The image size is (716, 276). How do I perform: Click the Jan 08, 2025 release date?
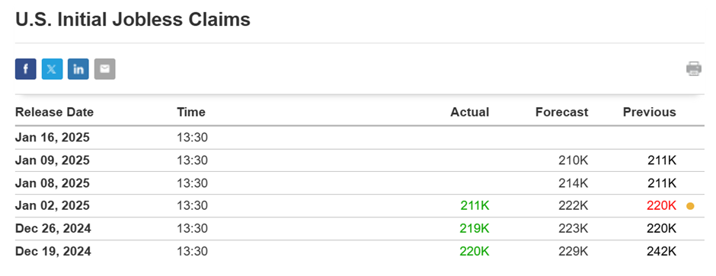[53, 183]
